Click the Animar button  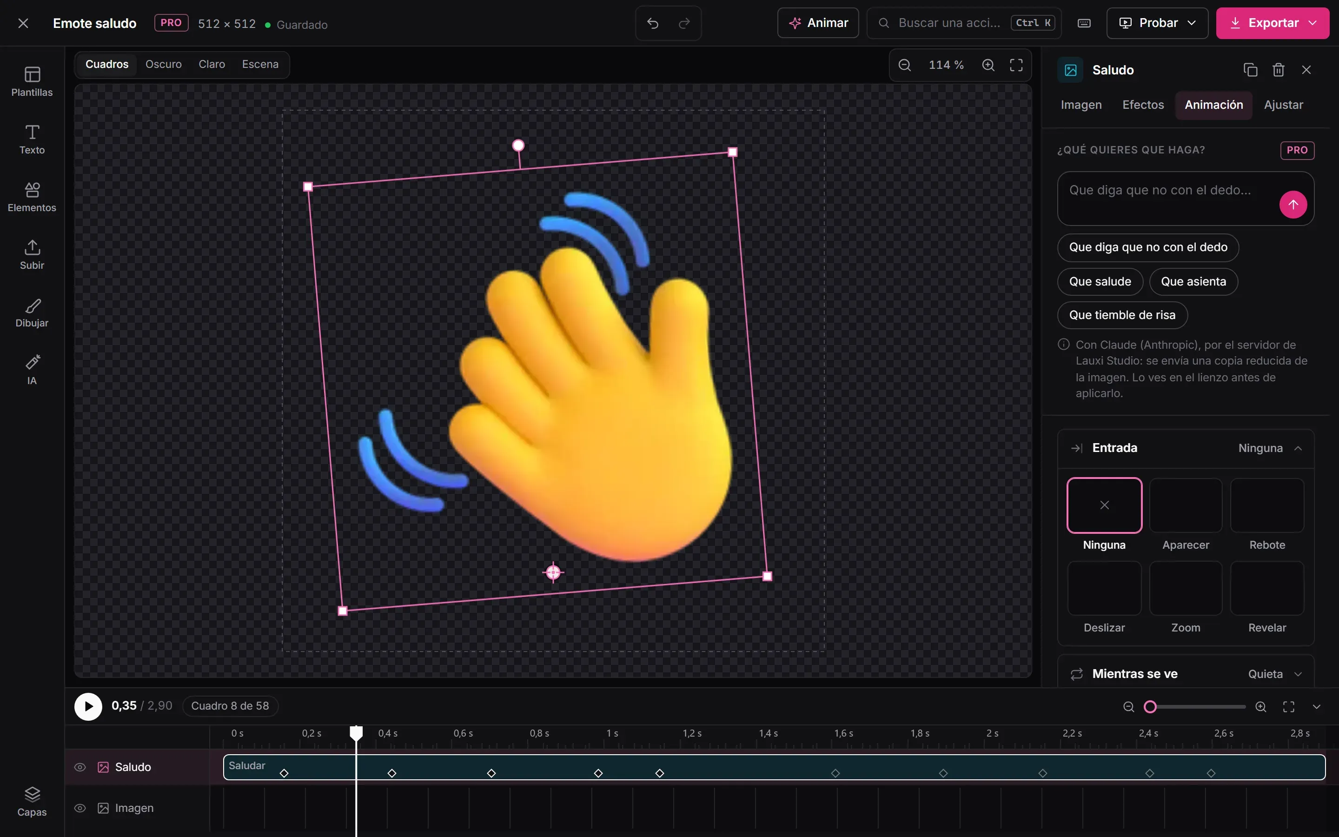pyautogui.click(x=818, y=23)
